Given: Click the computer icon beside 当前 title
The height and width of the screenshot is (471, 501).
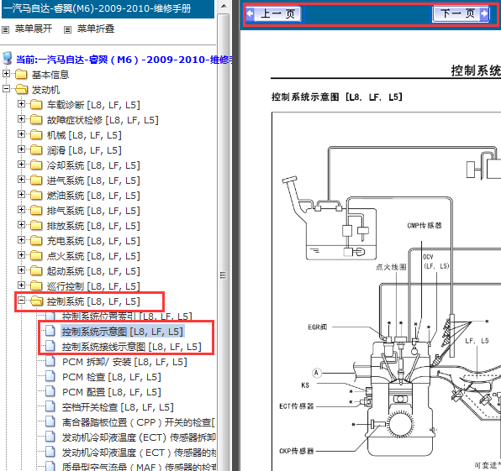Looking at the screenshot, I should click(8, 59).
